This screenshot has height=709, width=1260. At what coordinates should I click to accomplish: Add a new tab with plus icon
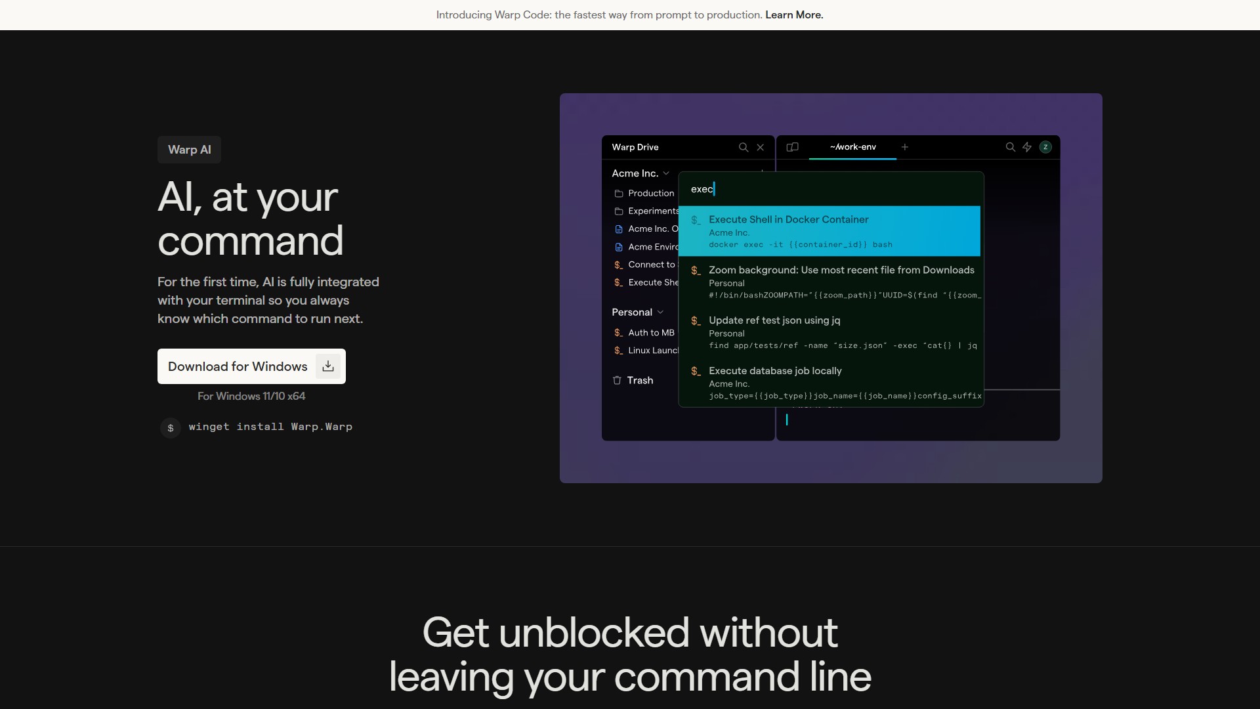905,147
